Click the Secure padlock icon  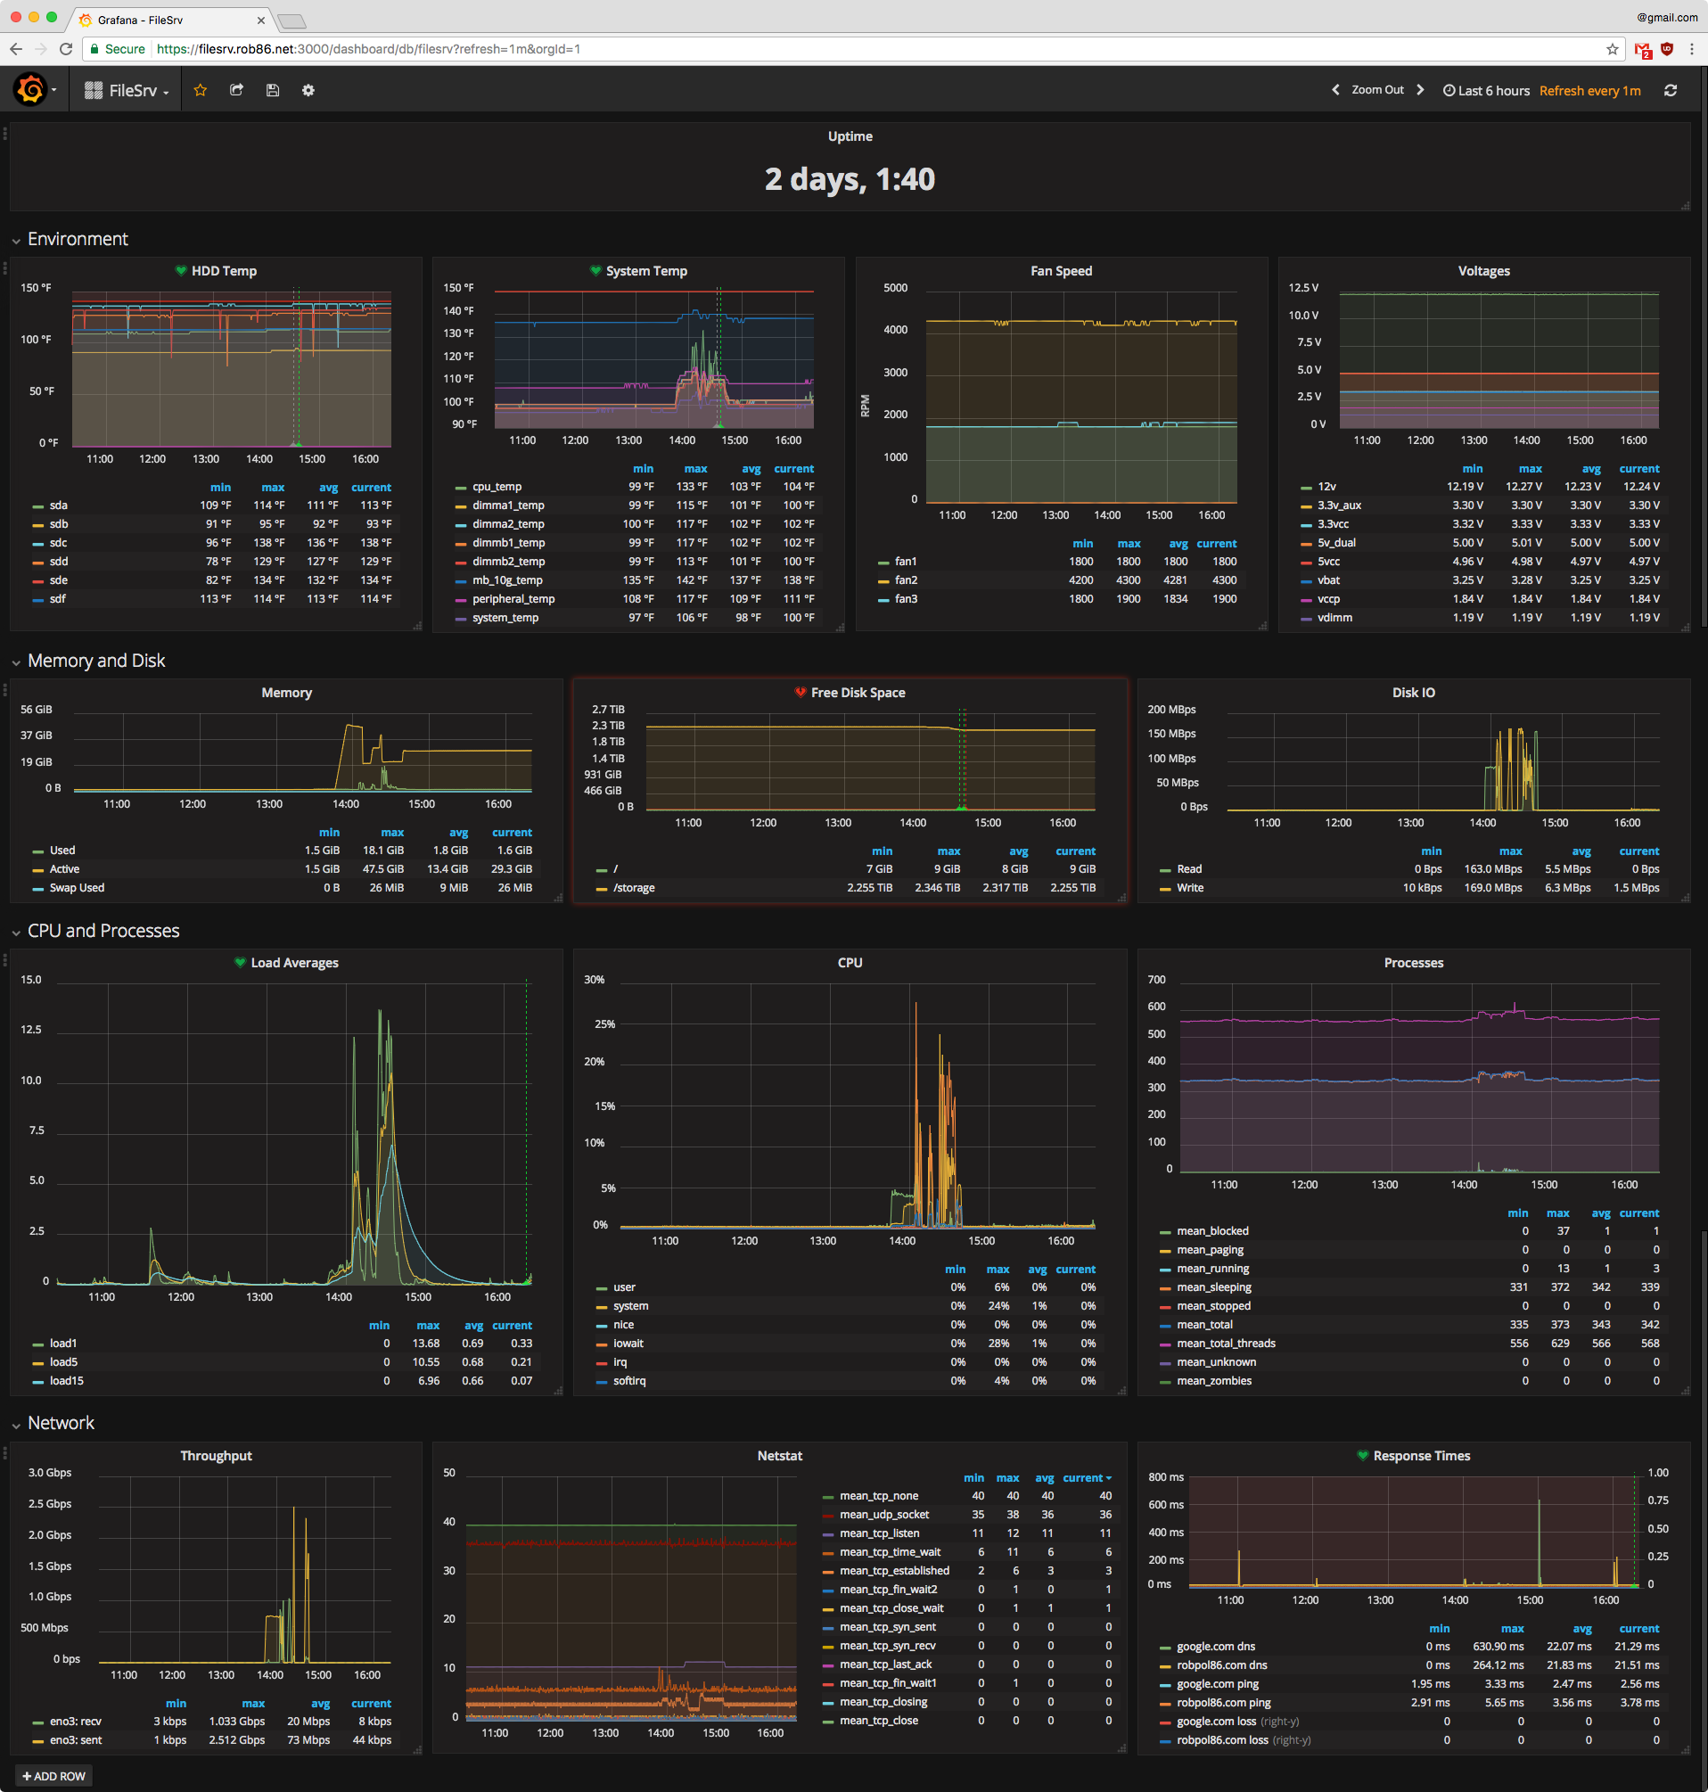(x=94, y=49)
